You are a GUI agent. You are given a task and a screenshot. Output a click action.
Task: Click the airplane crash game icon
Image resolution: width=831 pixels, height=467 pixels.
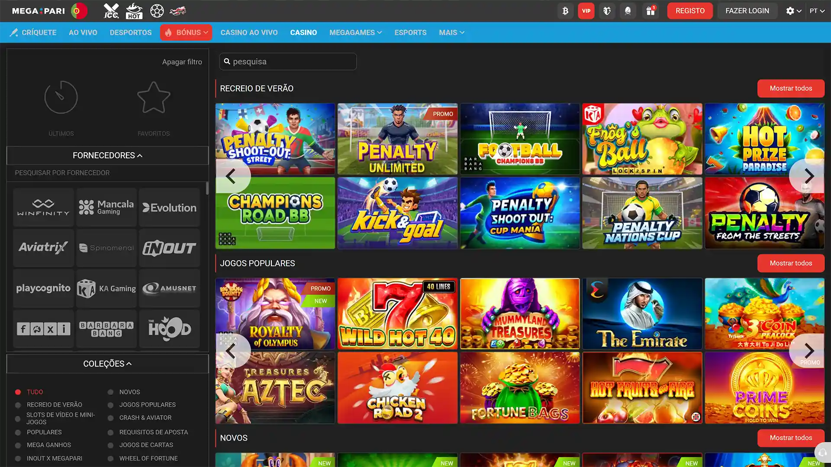pyautogui.click(x=177, y=11)
